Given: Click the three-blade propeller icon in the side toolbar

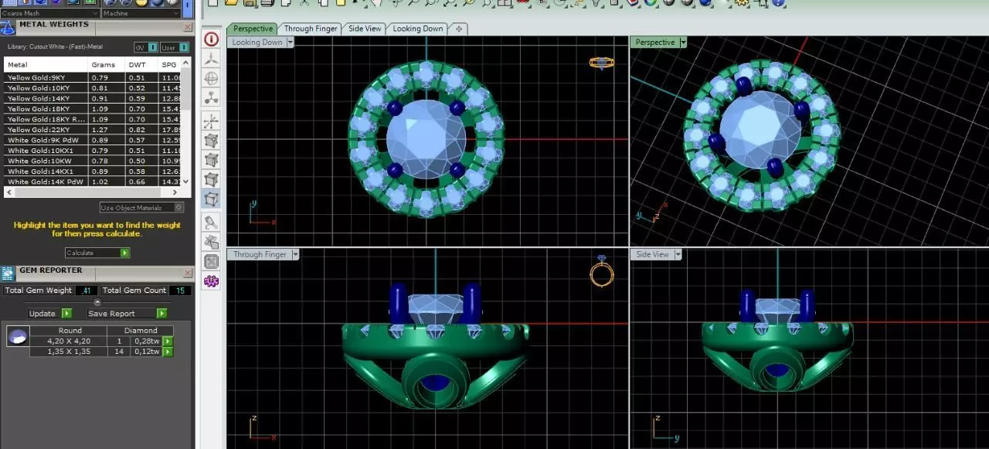Looking at the screenshot, I should pyautogui.click(x=211, y=59).
